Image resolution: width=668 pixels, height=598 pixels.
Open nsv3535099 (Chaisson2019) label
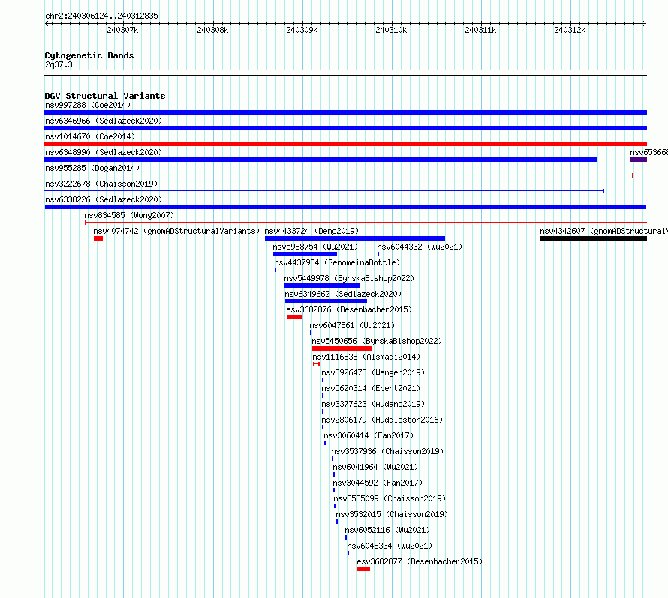click(x=390, y=498)
